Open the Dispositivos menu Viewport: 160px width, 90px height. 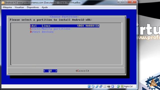coord(33,7)
